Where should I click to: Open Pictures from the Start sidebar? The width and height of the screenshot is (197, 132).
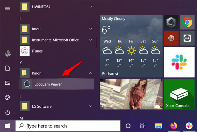pyautogui.click(x=8, y=83)
